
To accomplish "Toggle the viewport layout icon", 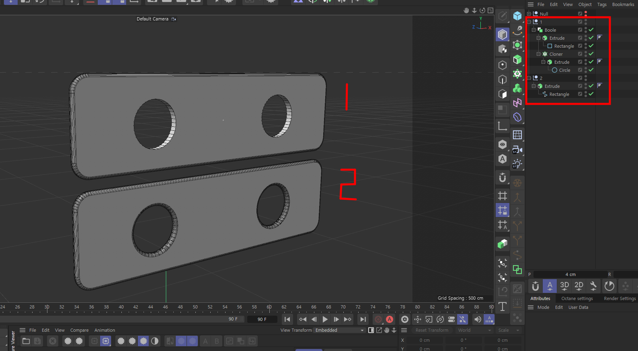I will [x=490, y=10].
